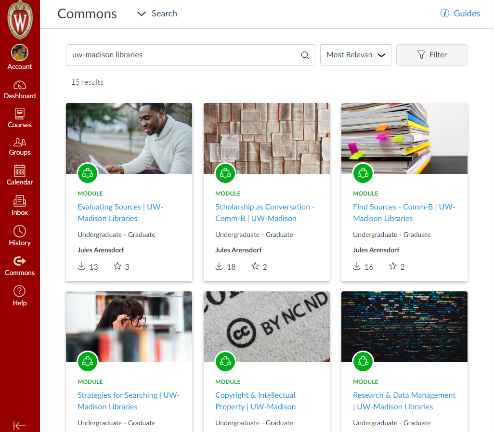The image size is (494, 432).
Task: Open the History clock icon
Action: coord(20,236)
